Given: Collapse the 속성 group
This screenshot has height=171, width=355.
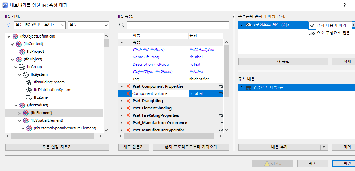Looking at the screenshot, I should pos(121,42).
